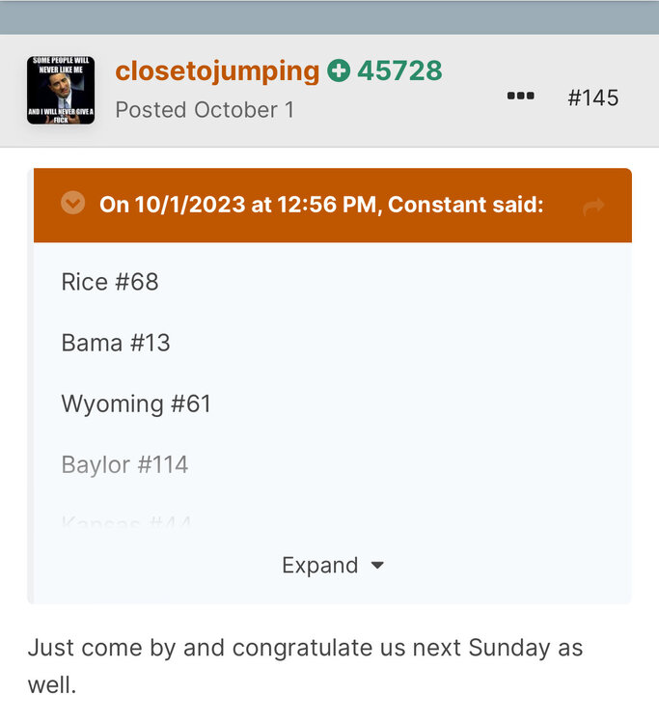Open the closetojumping user profile link
Viewport: 659px width, 724px height.
(x=217, y=70)
